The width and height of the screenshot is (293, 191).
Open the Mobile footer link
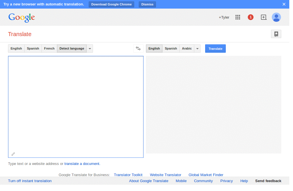click(181, 181)
